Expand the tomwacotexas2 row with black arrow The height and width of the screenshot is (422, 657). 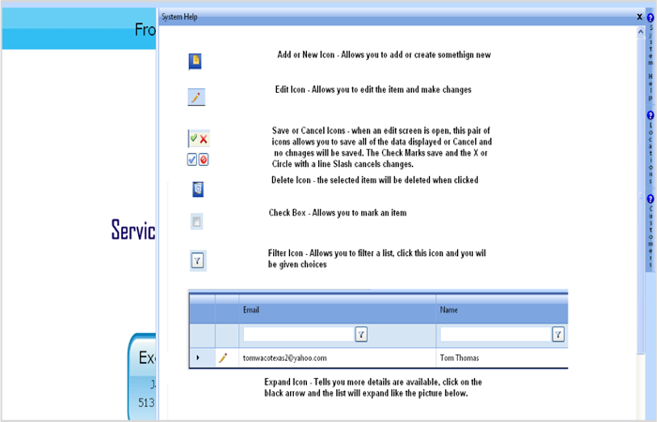[x=198, y=357]
